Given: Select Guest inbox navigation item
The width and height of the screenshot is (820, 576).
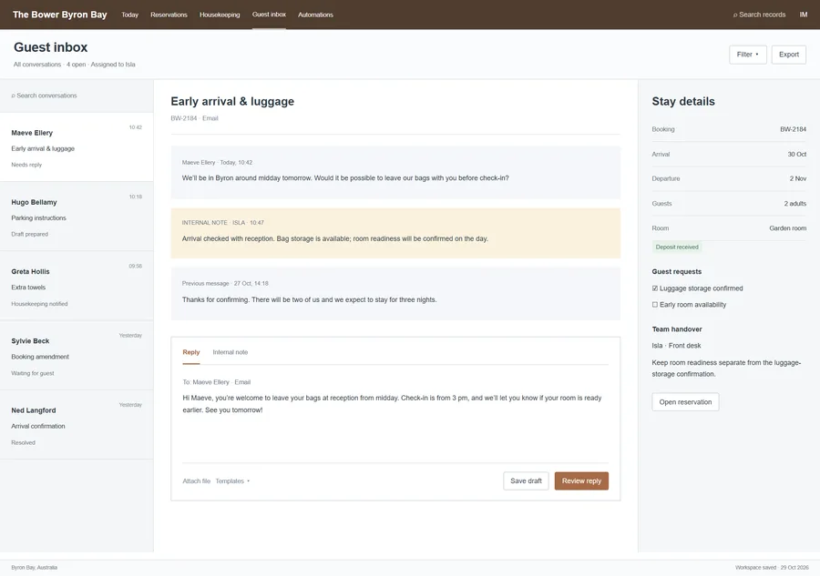Looking at the screenshot, I should tap(269, 15).
